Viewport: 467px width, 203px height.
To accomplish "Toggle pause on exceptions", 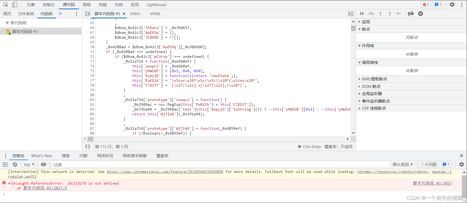I will click(420, 14).
